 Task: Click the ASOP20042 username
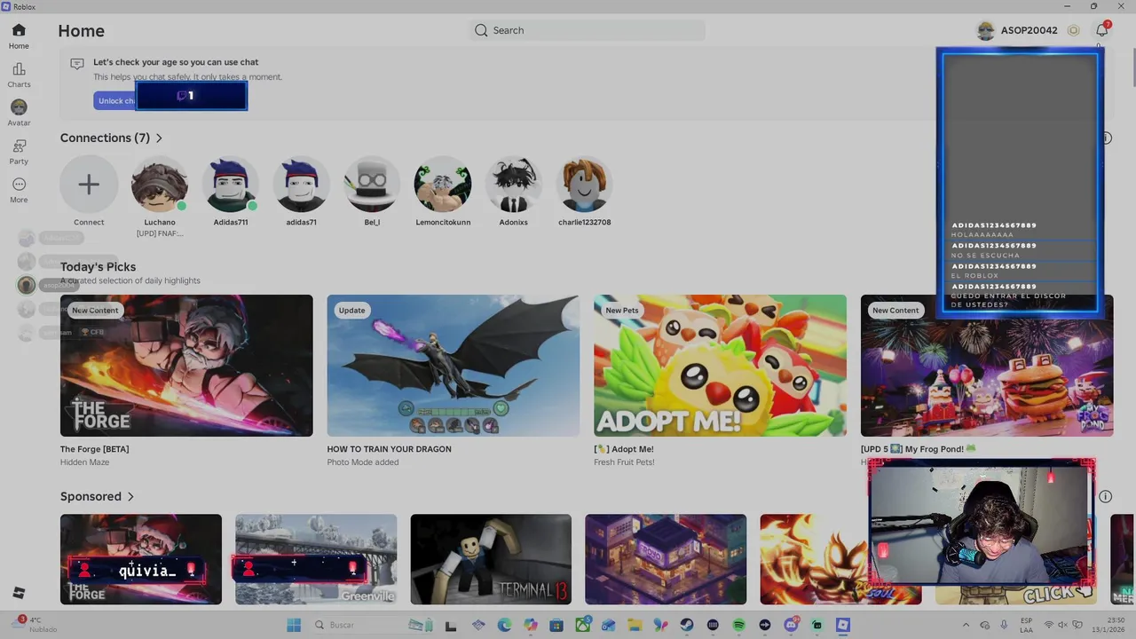[x=1029, y=30]
